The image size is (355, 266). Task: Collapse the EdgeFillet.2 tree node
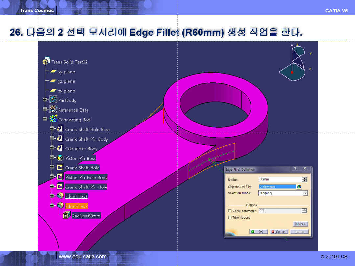(52, 206)
